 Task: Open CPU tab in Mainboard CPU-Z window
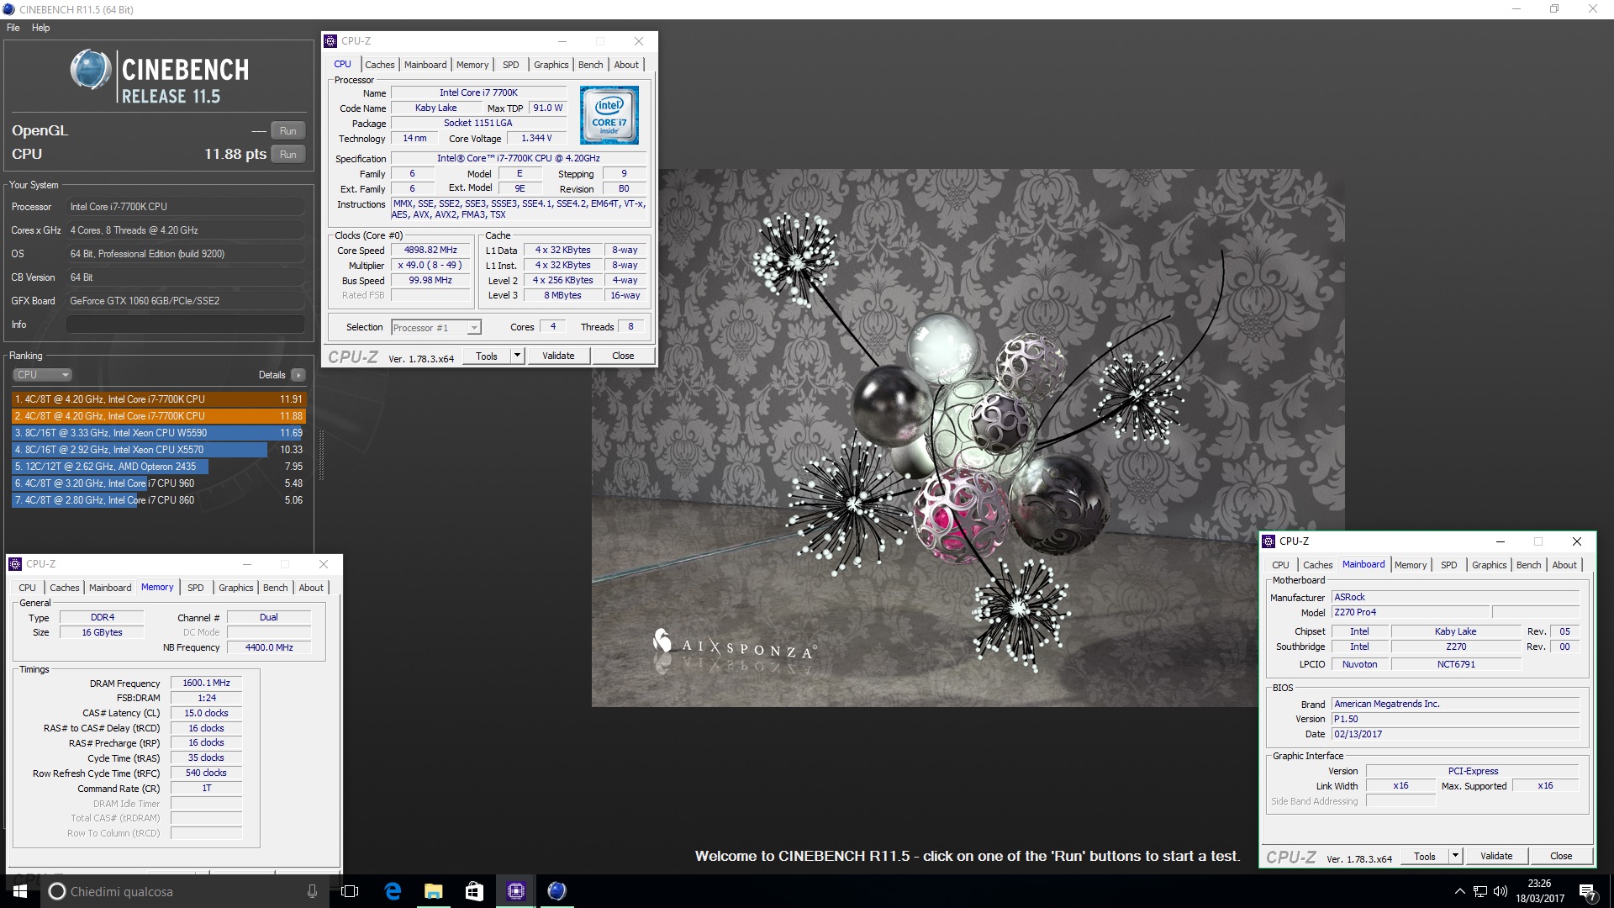tap(1280, 565)
